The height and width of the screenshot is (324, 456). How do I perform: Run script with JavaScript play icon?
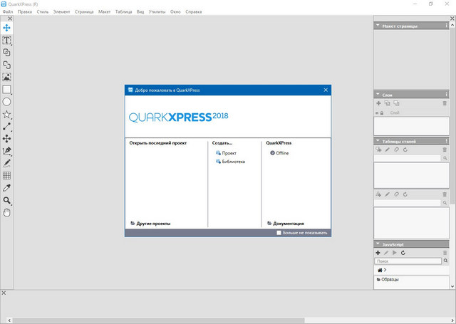pos(395,253)
